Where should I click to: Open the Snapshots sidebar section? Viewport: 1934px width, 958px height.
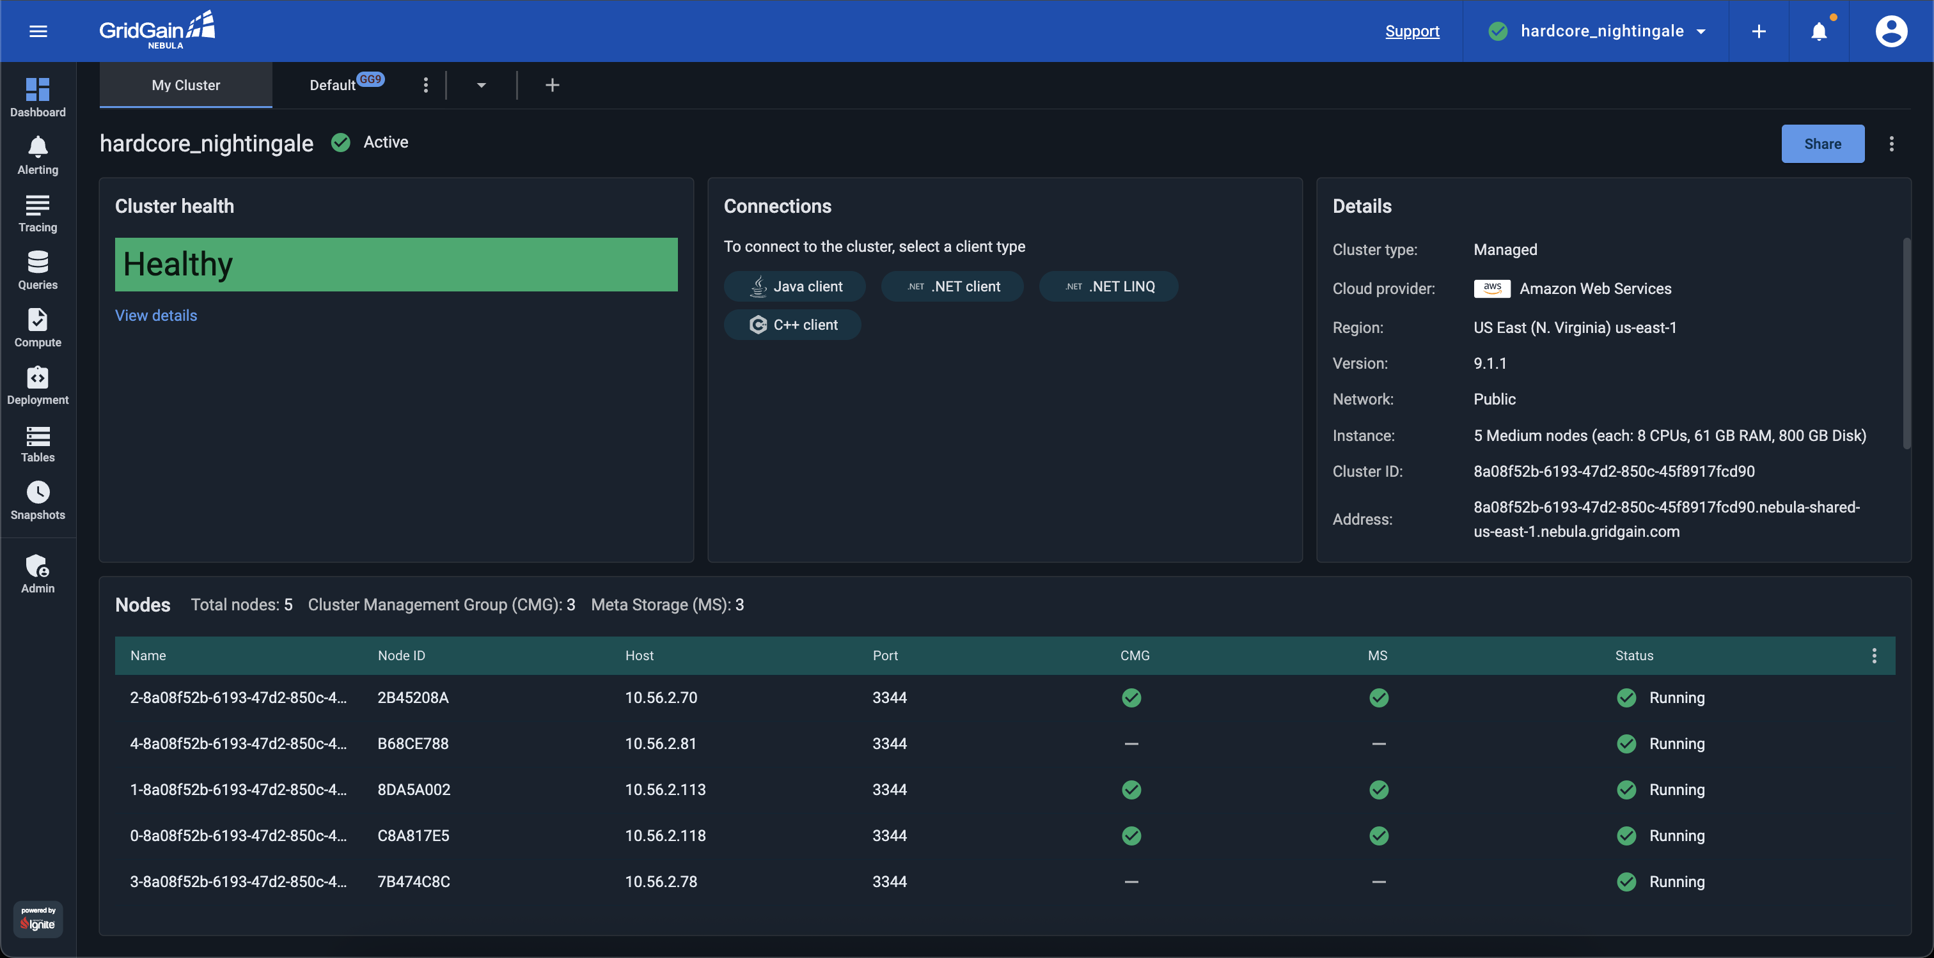tap(38, 500)
